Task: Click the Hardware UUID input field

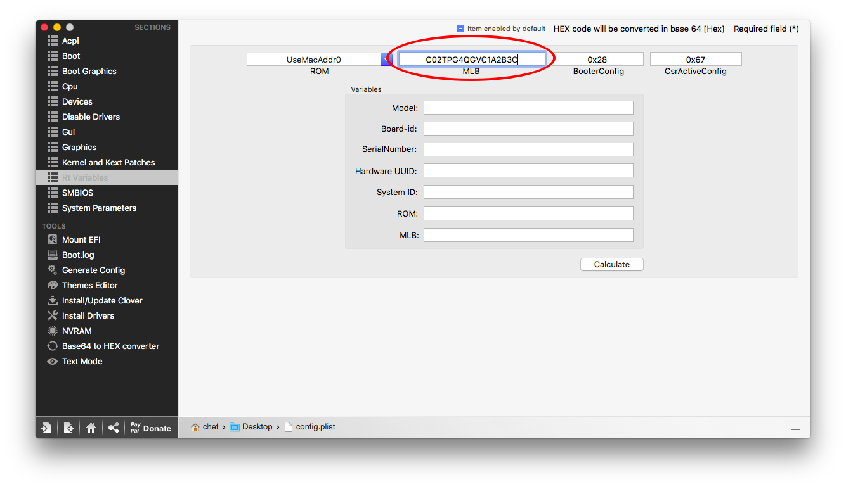Action: point(528,170)
